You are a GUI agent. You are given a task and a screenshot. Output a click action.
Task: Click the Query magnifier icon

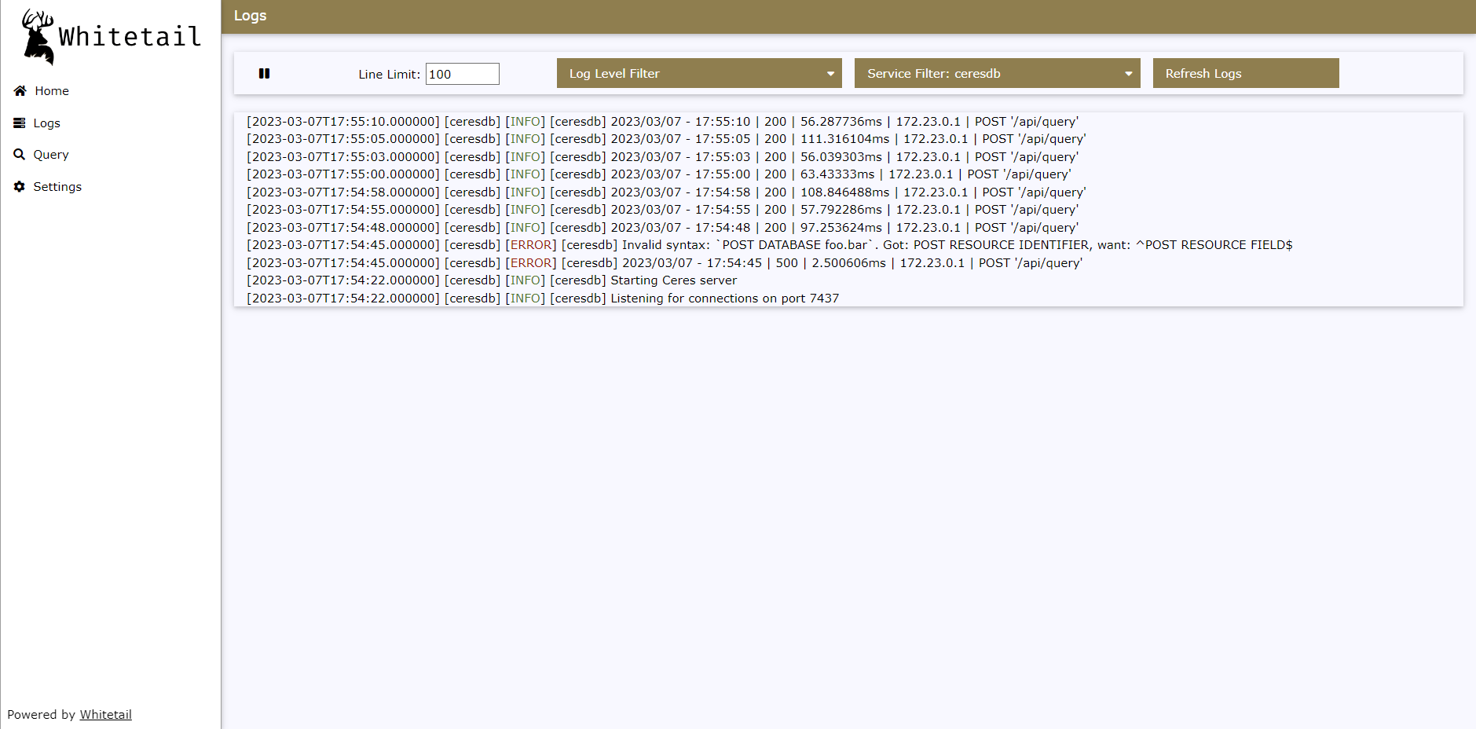pos(20,155)
